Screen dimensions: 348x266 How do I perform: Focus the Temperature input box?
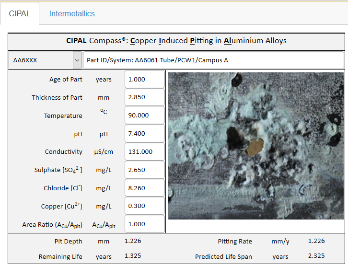tap(144, 116)
